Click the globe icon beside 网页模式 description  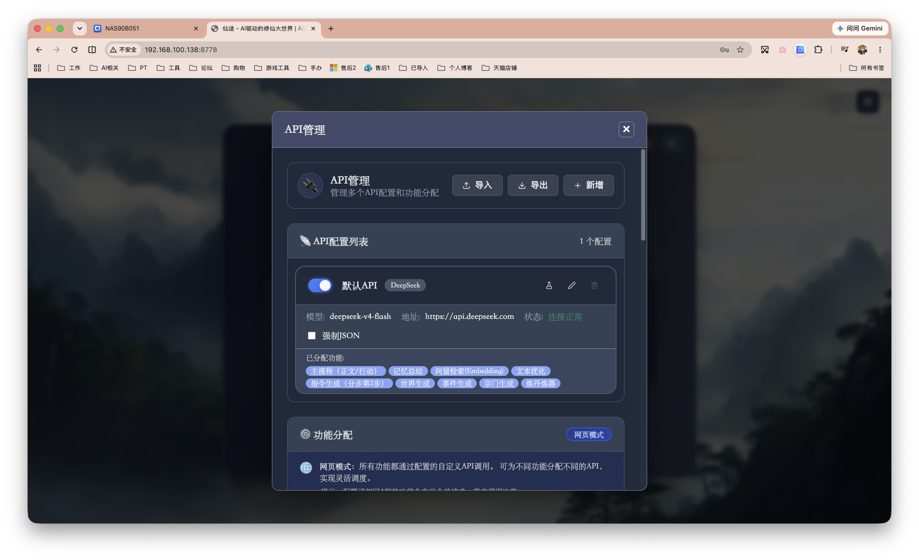(x=306, y=467)
